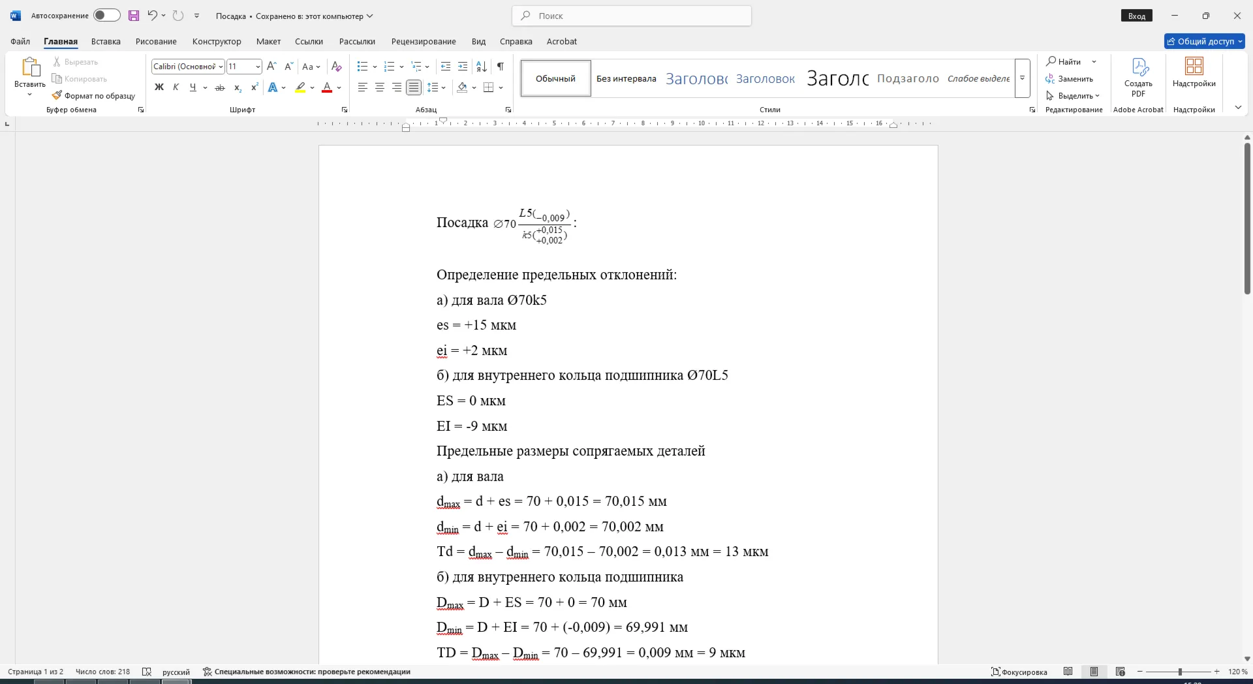Open the font name dropdown

click(x=221, y=67)
